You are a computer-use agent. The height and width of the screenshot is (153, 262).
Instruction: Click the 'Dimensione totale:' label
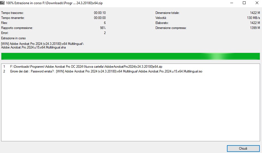coord(167,13)
